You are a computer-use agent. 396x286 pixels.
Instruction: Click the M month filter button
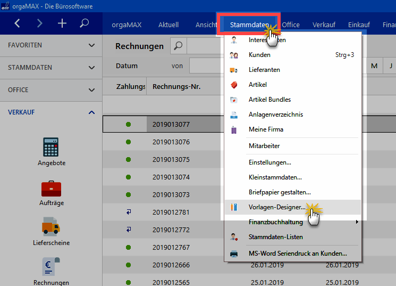coord(374,66)
